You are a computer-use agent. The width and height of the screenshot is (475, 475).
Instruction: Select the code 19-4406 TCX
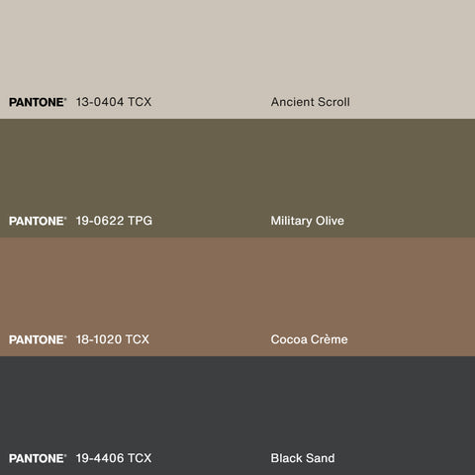point(114,458)
